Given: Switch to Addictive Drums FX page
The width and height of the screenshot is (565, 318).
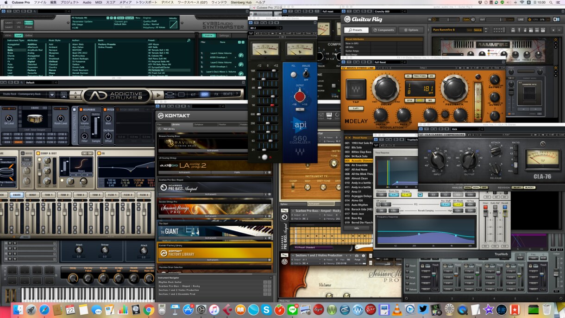Looking at the screenshot, I should (x=216, y=94).
